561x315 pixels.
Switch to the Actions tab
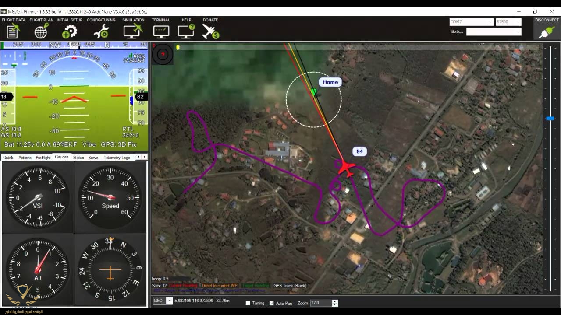coord(25,157)
